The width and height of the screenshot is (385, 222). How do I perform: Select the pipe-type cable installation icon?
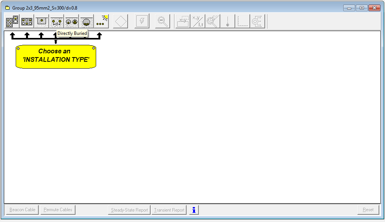click(87, 21)
